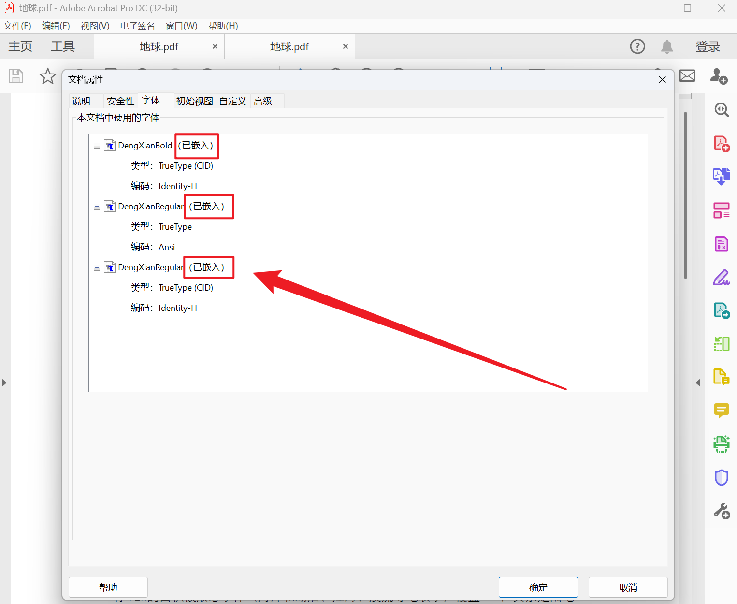Image resolution: width=737 pixels, height=604 pixels.
Task: Open the Create PDF tool
Action: [x=721, y=143]
